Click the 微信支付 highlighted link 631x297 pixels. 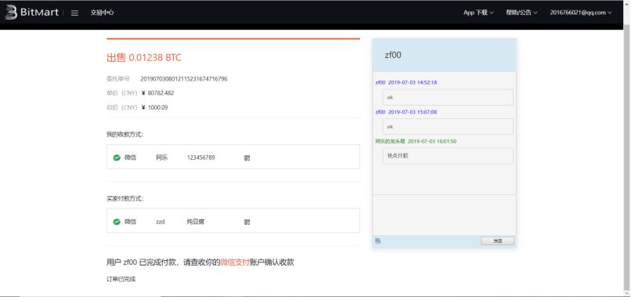(235, 263)
